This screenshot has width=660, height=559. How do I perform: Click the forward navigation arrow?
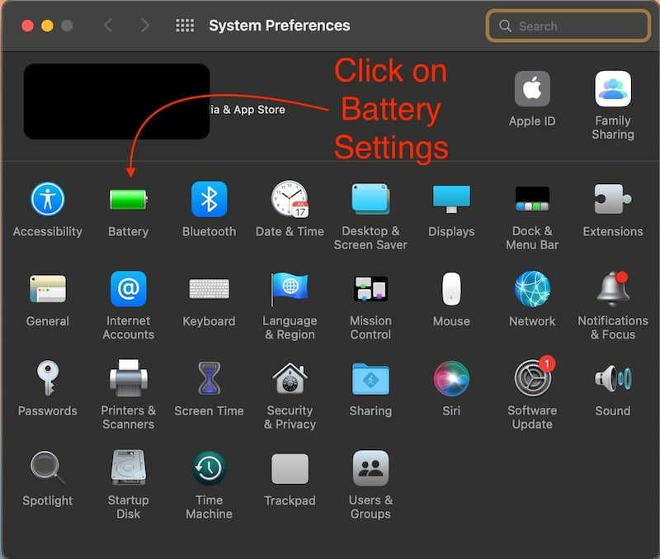145,26
